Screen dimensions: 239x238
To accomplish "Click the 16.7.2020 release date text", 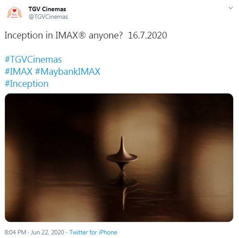I will tap(148, 35).
